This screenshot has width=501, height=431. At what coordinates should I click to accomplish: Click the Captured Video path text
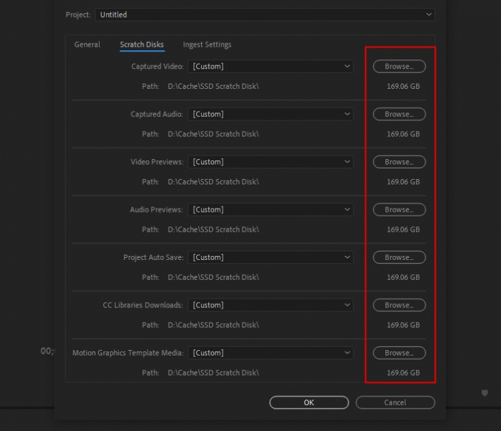(214, 86)
